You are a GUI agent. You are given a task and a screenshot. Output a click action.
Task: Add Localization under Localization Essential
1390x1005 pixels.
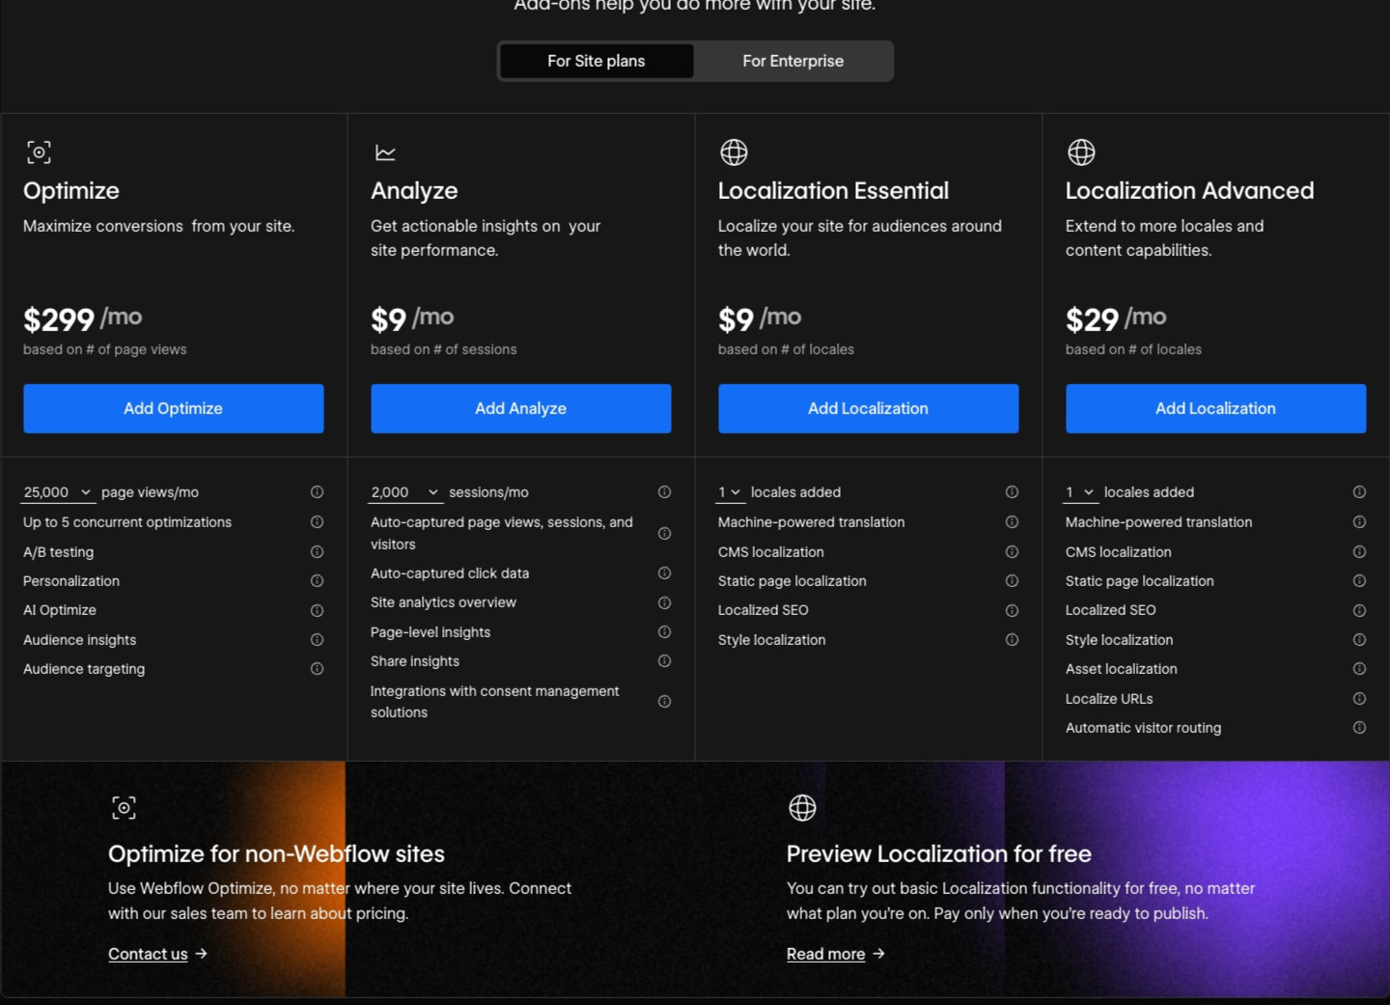869,408
